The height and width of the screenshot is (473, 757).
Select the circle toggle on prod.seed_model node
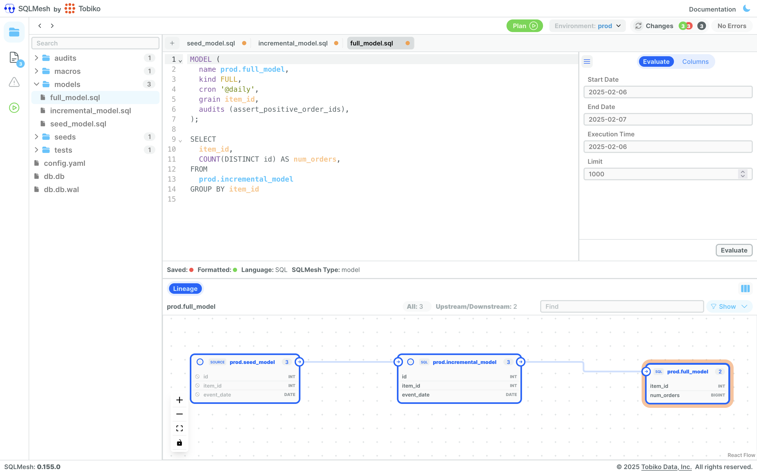[200, 362]
